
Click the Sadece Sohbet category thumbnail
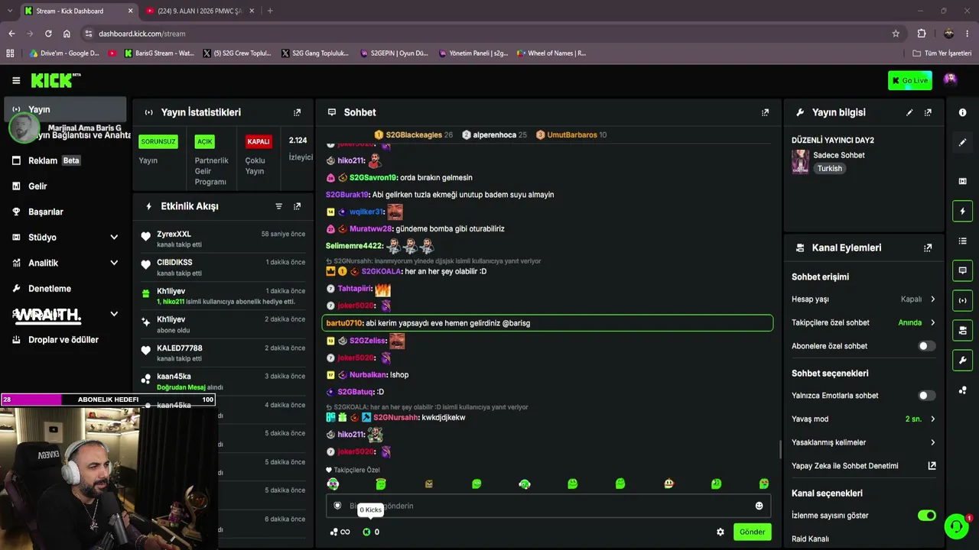click(800, 161)
